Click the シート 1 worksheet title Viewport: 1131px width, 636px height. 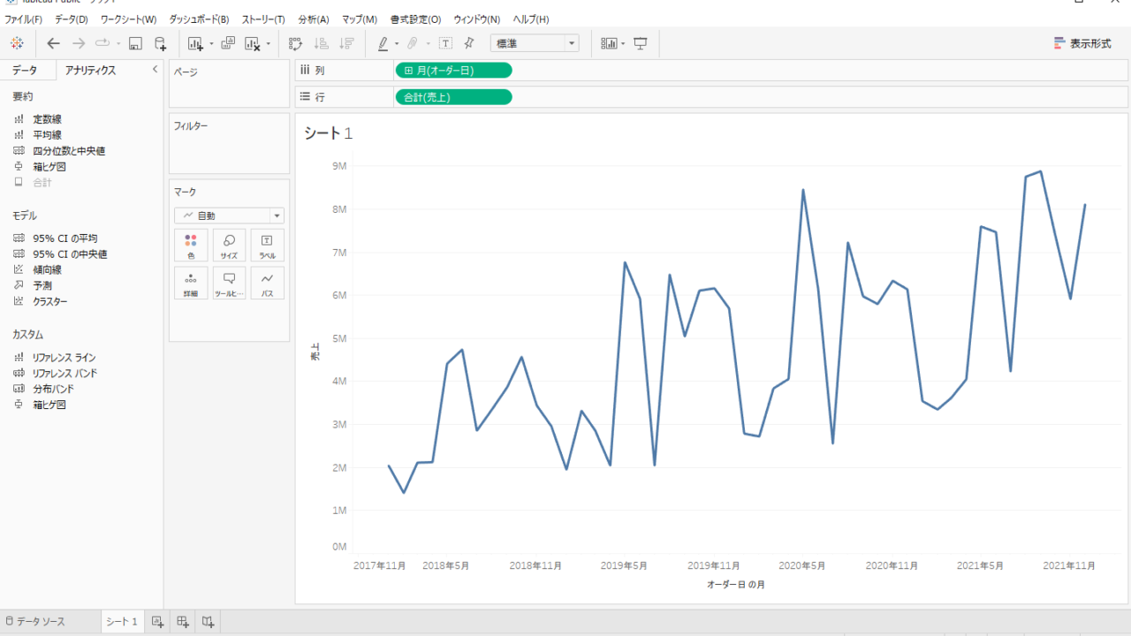(x=329, y=133)
